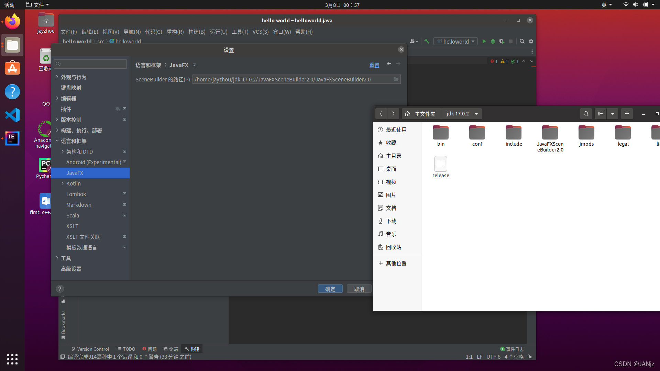
Task: Switch to the 终端 tool tab
Action: click(171, 349)
